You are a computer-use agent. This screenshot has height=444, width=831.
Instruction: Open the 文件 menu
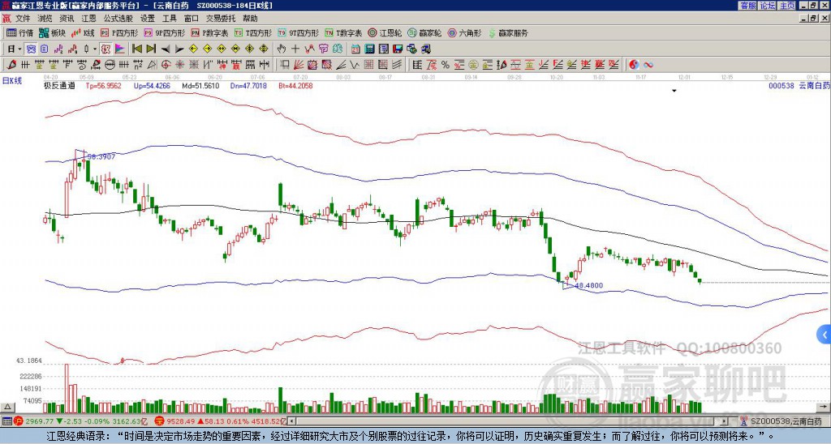(23, 19)
